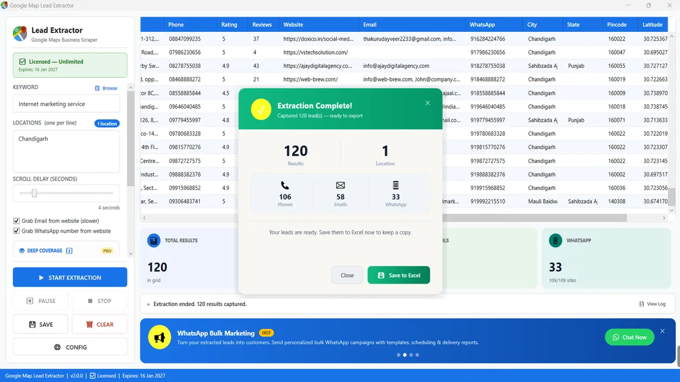The width and height of the screenshot is (680, 382).
Task: Select the Deep Coverage radio option
Action: (22, 250)
